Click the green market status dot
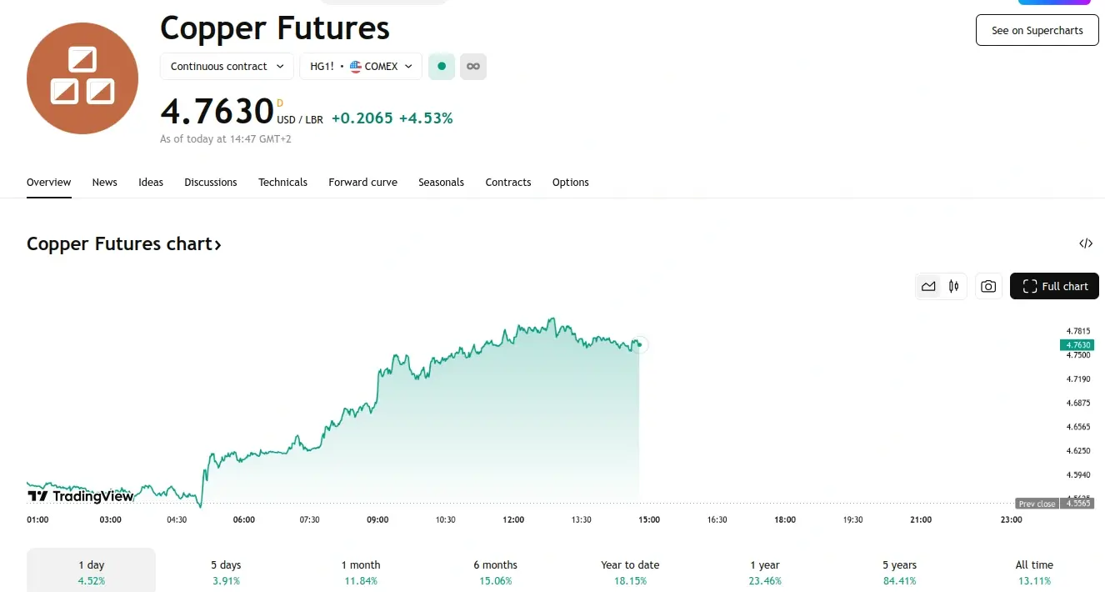 pyautogui.click(x=442, y=67)
